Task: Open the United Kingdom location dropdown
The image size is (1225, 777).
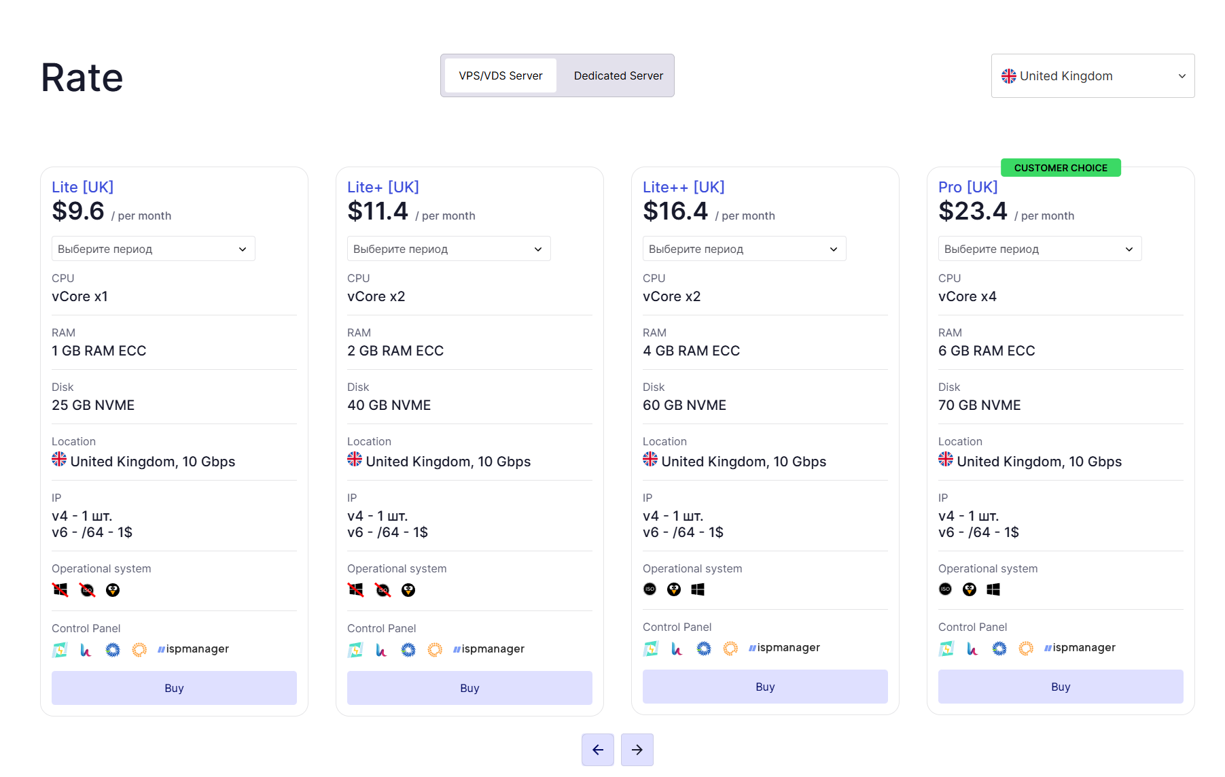Action: (x=1093, y=75)
